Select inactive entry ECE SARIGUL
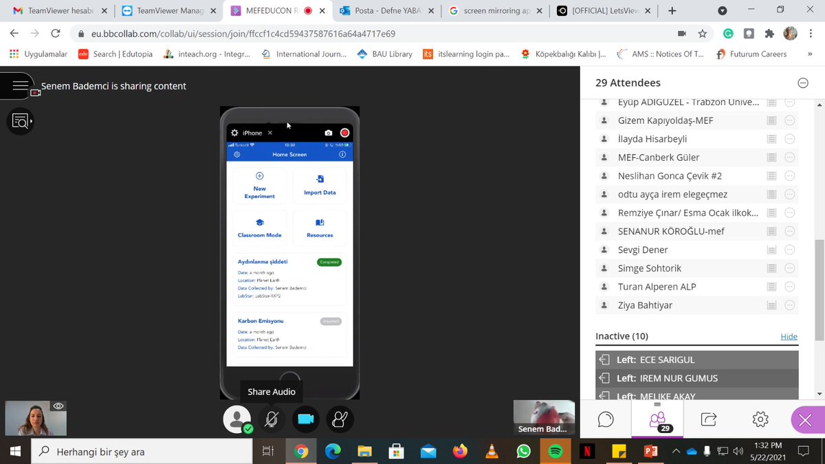Viewport: 825px width, 464px height. click(x=697, y=360)
